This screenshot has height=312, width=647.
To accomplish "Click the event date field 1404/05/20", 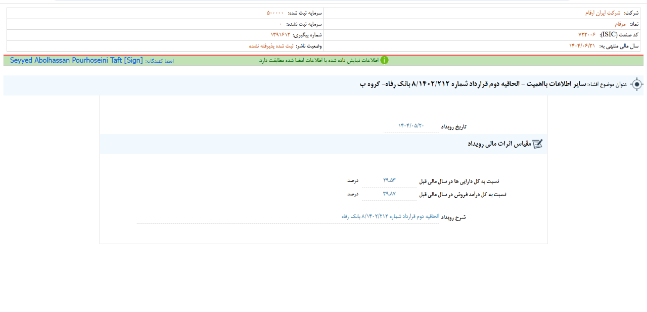I will pyautogui.click(x=411, y=126).
